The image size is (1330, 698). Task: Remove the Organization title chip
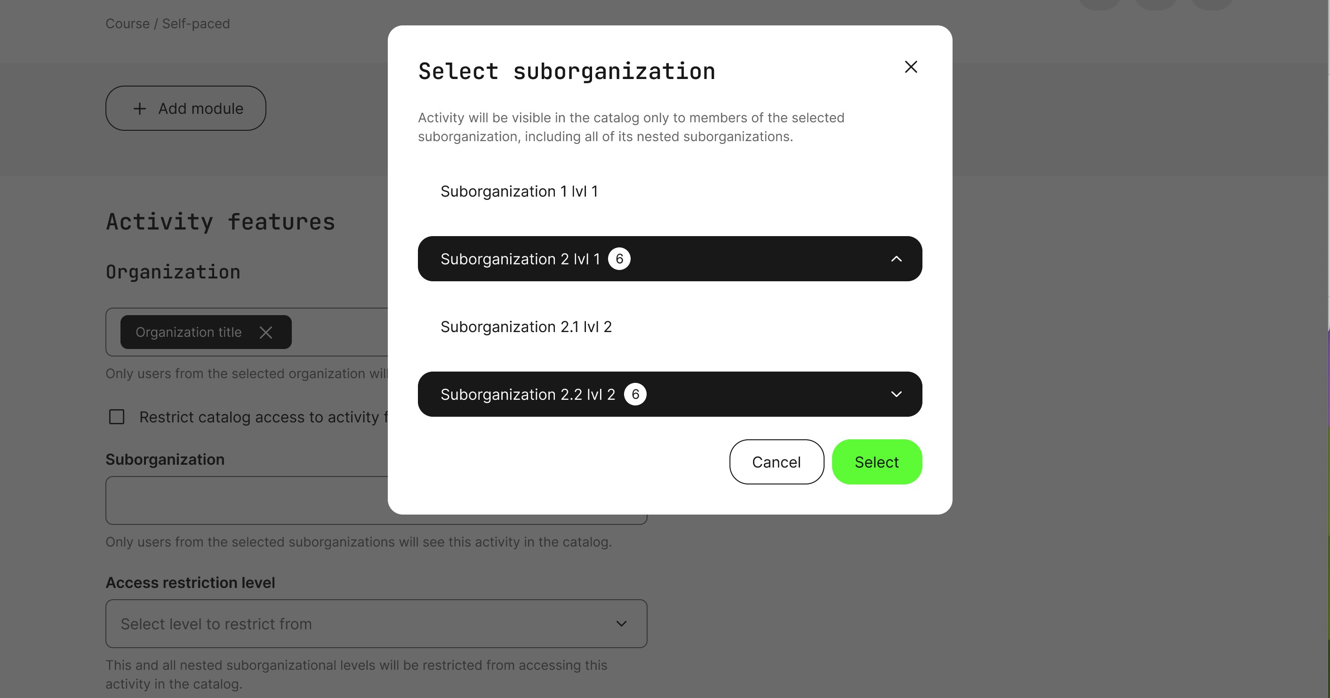point(266,332)
